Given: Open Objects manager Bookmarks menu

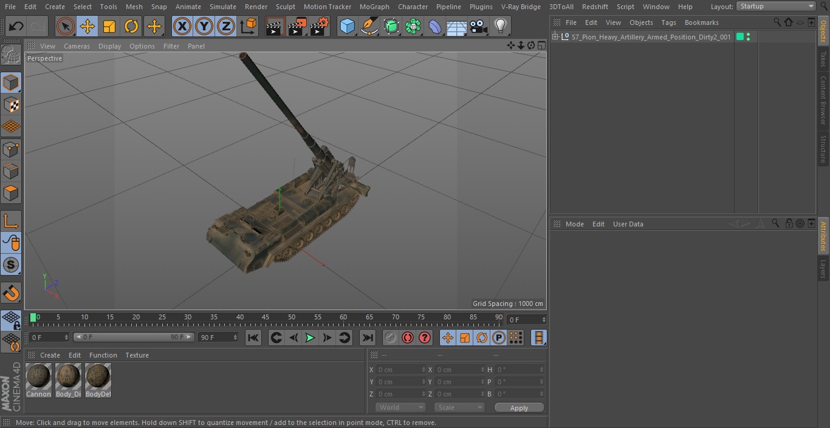Looking at the screenshot, I should 701,22.
